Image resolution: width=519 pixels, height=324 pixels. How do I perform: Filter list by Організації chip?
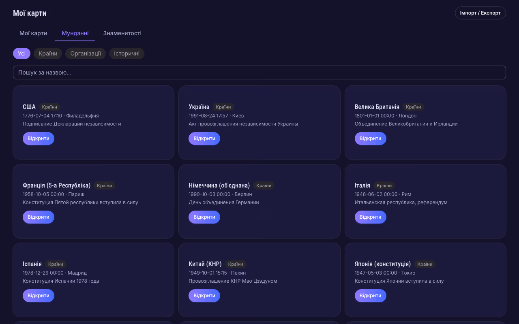click(x=86, y=53)
